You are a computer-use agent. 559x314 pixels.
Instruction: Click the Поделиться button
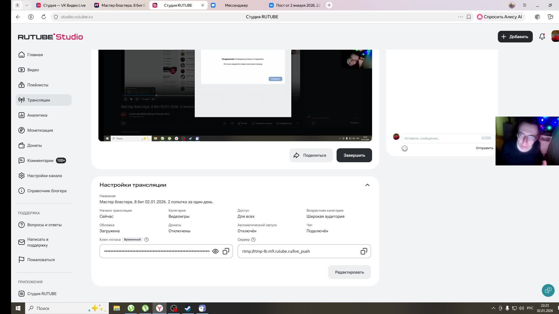click(311, 155)
